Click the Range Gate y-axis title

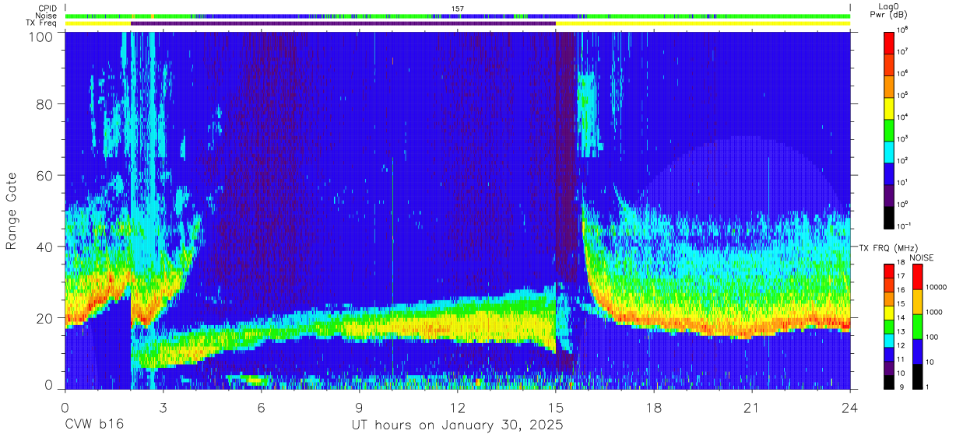12,211
